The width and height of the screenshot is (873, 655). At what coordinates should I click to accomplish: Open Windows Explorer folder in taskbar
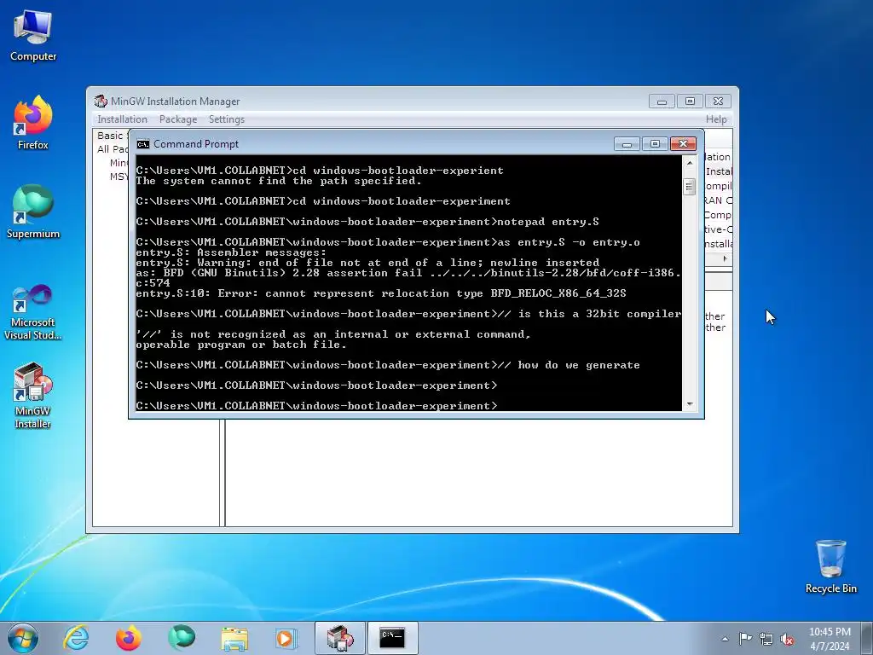point(234,638)
